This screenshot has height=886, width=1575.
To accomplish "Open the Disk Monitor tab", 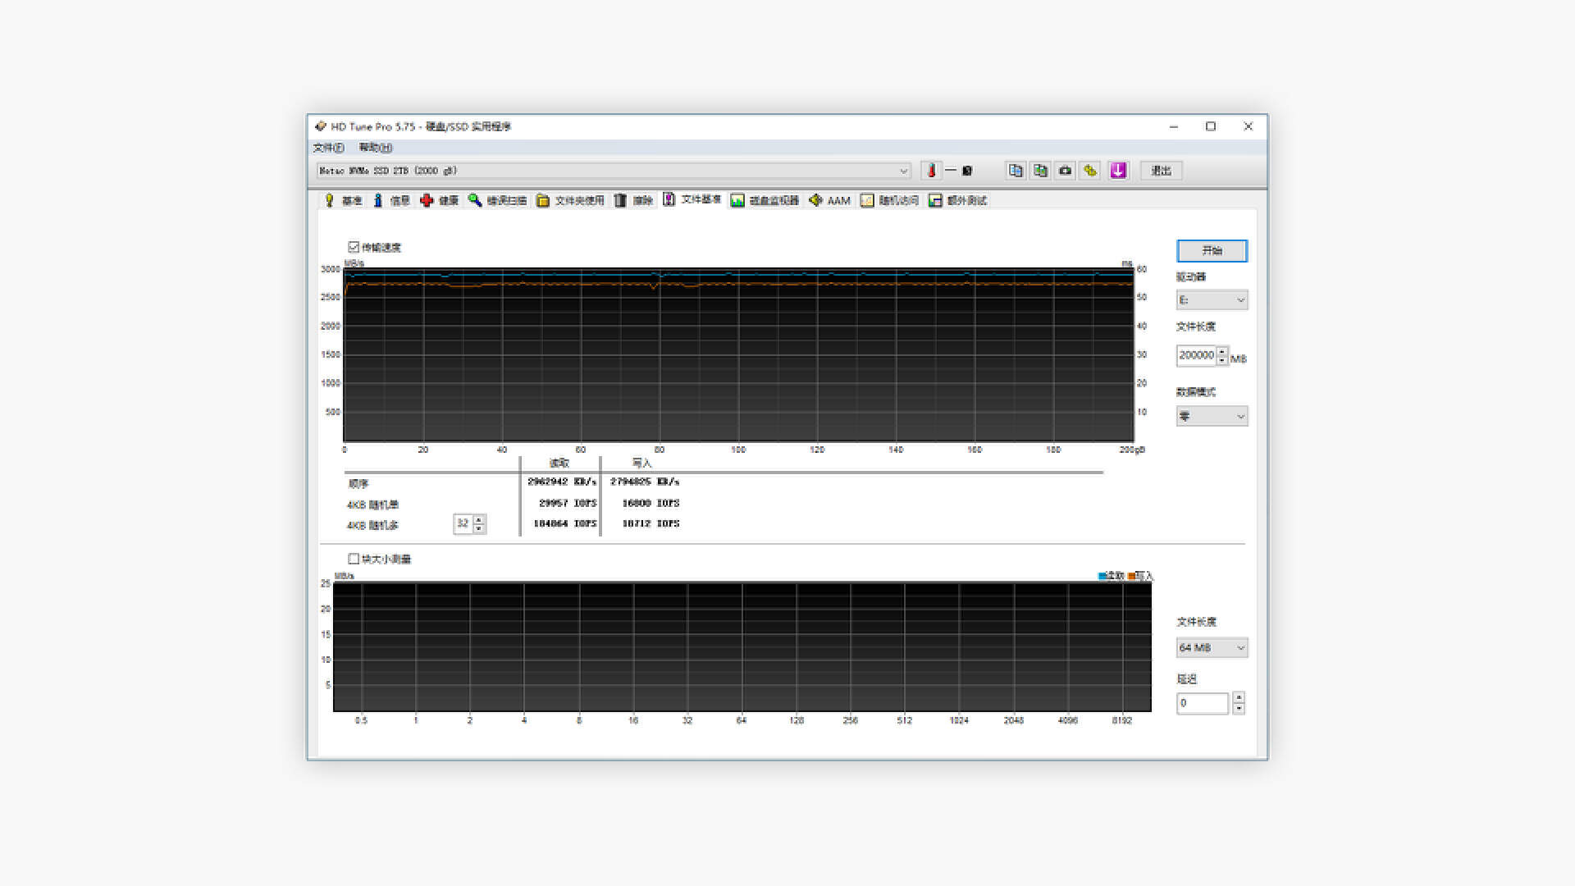I will [765, 200].
